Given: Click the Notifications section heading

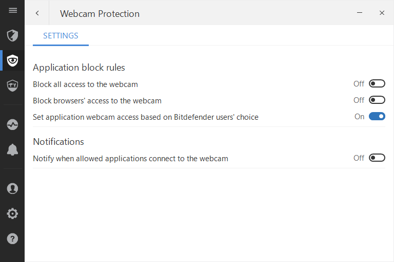Looking at the screenshot, I should point(58,142).
